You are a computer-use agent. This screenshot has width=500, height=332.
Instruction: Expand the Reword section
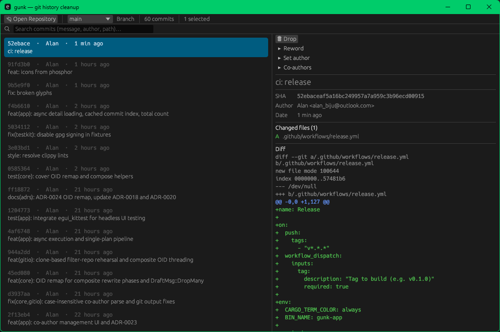(x=291, y=49)
